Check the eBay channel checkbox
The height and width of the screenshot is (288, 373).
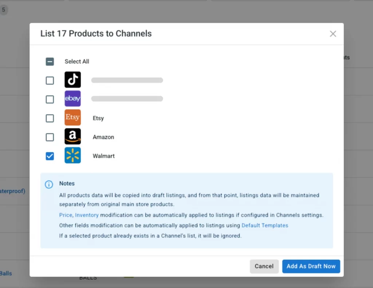click(50, 99)
